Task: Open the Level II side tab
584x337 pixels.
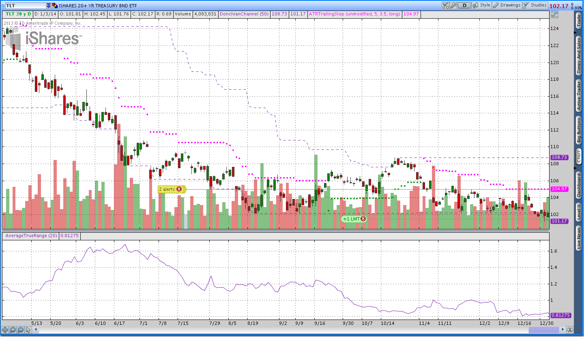Action: (x=579, y=212)
